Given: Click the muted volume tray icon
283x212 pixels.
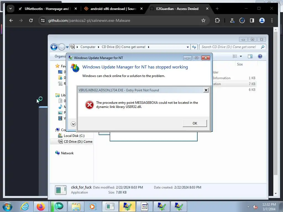Looking at the screenshot, I should (255, 207).
